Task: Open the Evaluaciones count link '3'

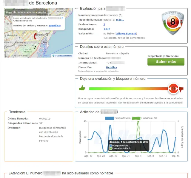Action: point(104,24)
